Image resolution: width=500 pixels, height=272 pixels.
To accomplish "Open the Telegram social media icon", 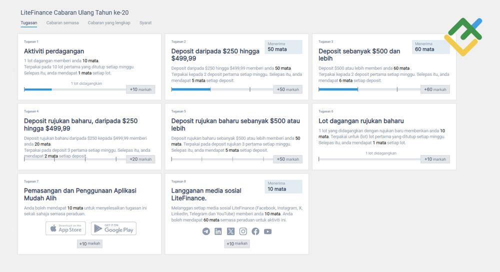I will (206, 231).
